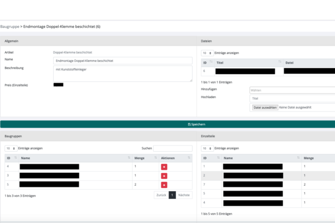Change Einzelteile entries-per-page selection
This screenshot has height=223, width=335.
click(x=206, y=148)
